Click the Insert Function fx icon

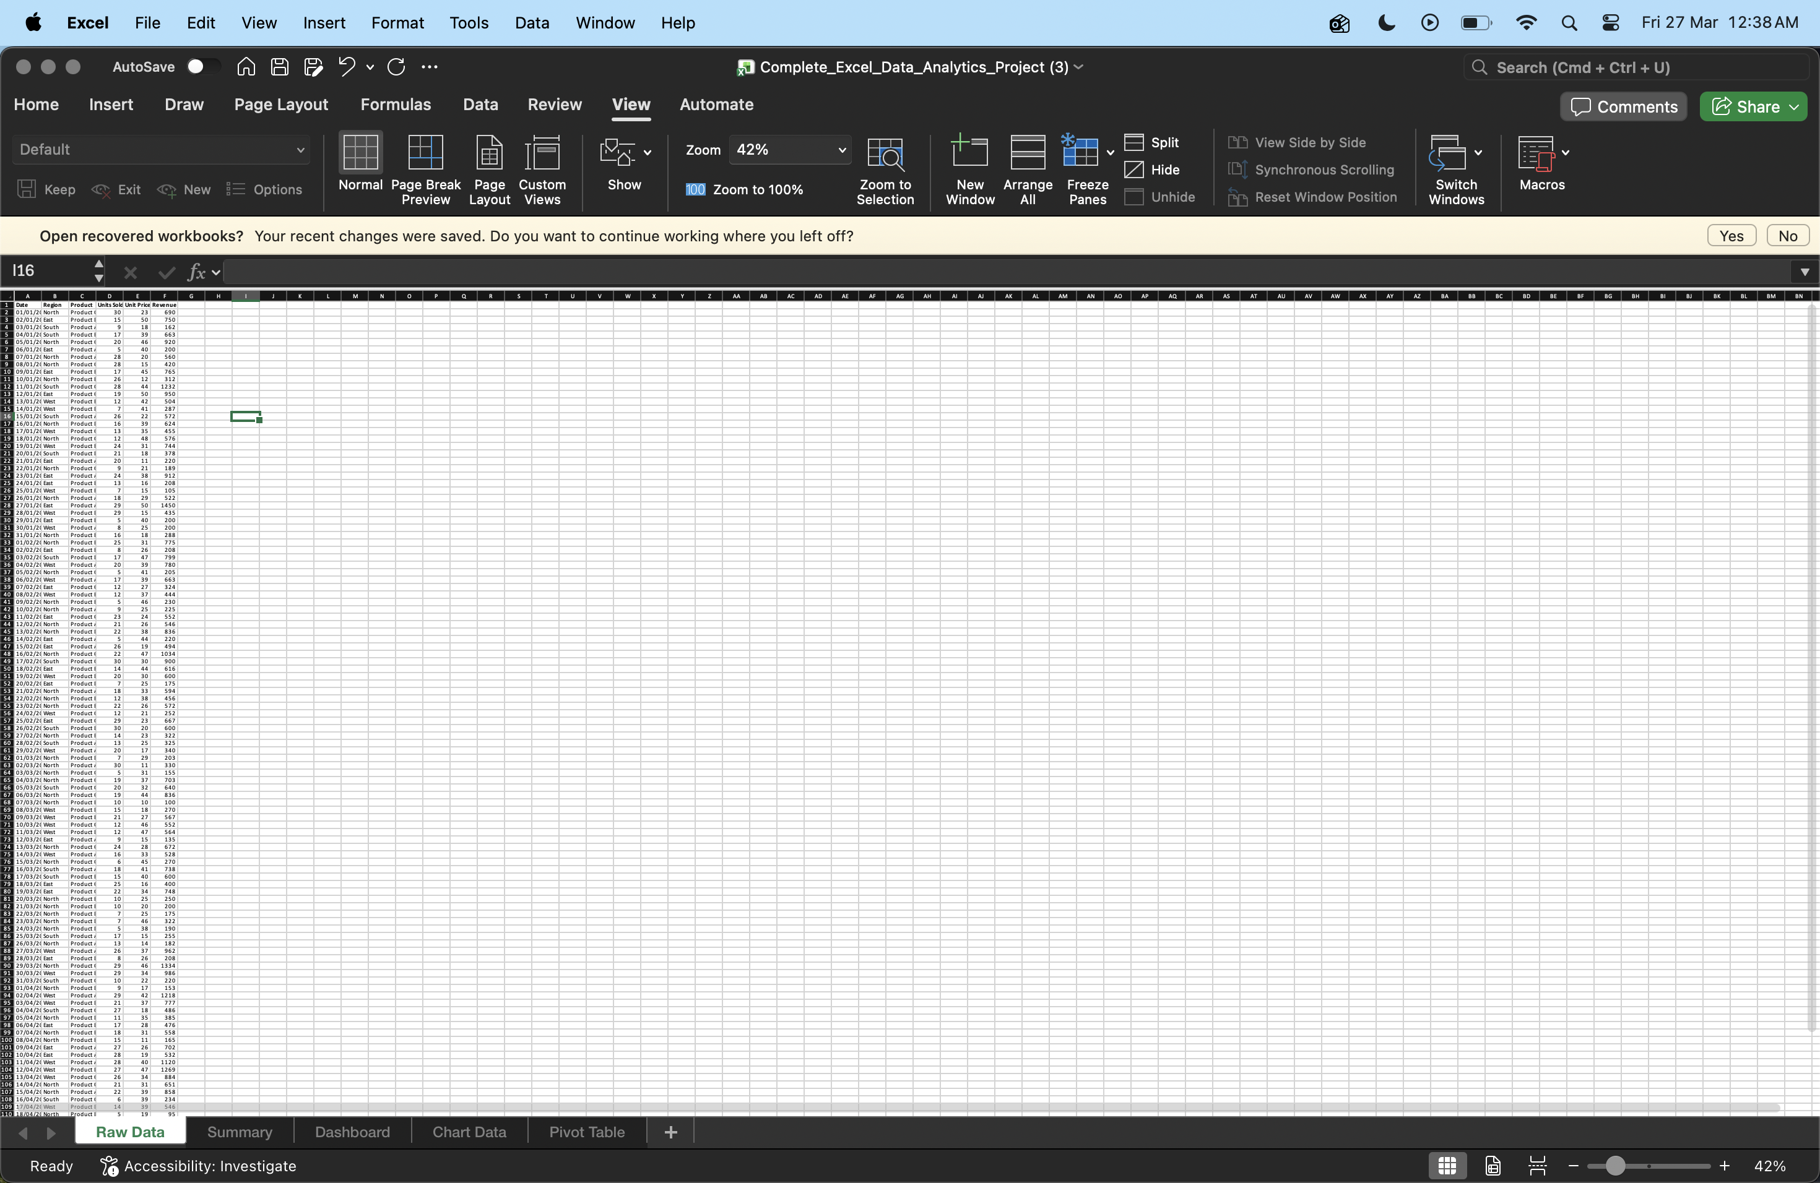point(196,271)
